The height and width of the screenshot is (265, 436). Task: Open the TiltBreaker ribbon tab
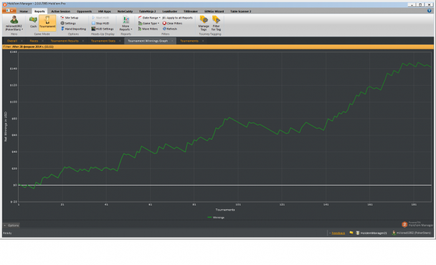[x=191, y=11]
